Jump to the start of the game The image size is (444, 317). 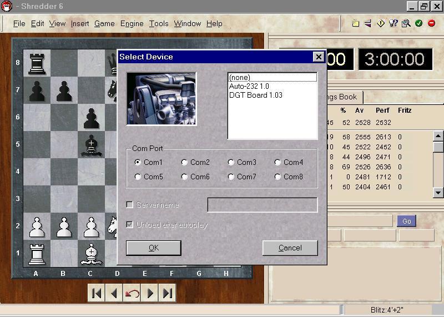pyautogui.click(x=97, y=293)
